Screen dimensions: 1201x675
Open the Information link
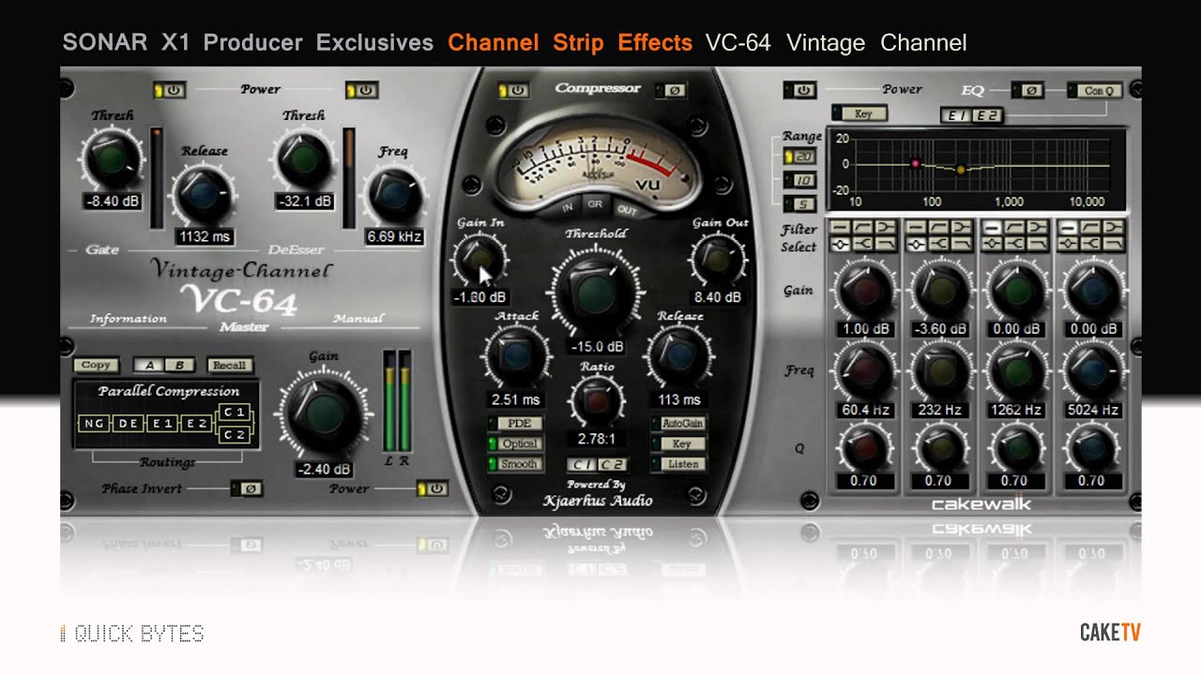pyautogui.click(x=129, y=319)
